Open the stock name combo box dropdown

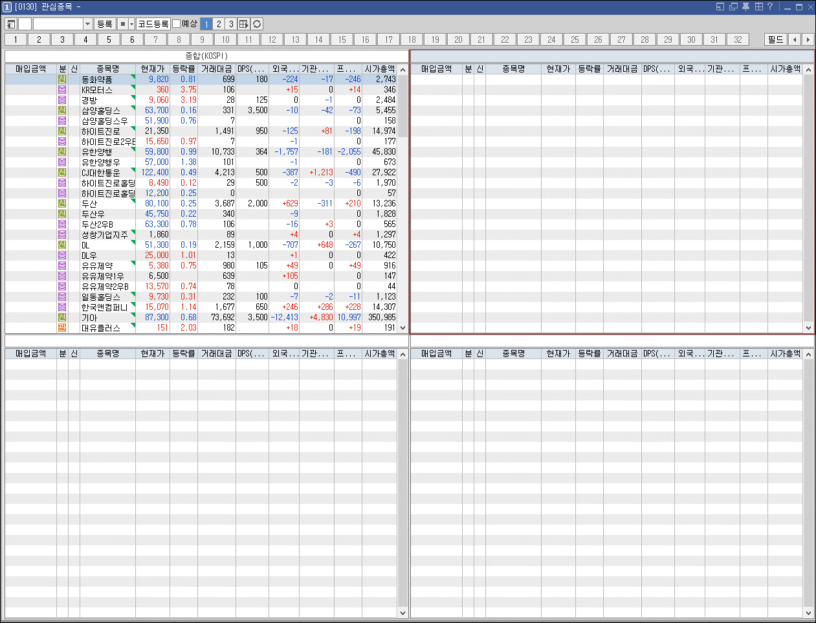[88, 24]
